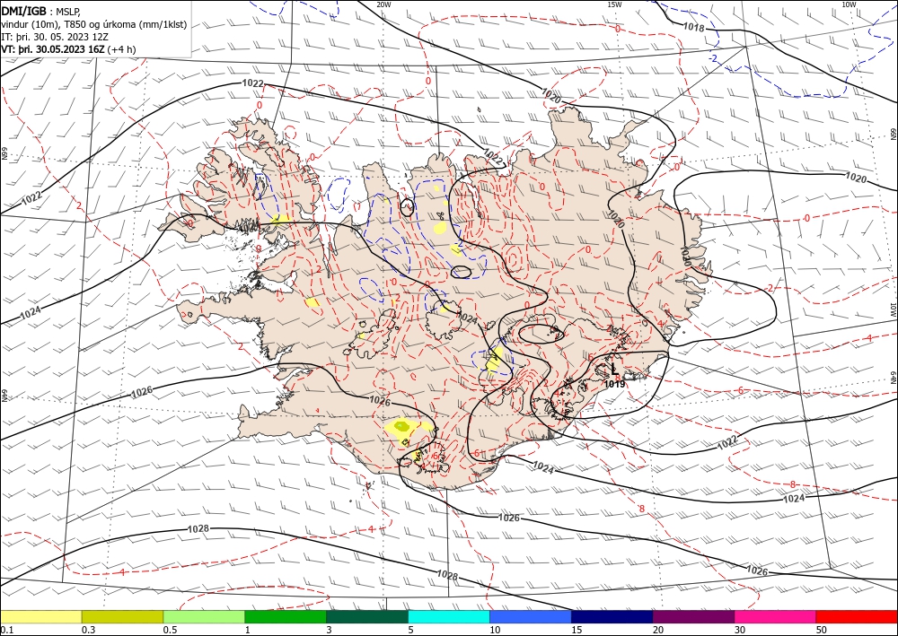This screenshot has width=898, height=636.
Task: Click the olive 0.3–0.5 precipitation legend swatch
Action: (x=122, y=616)
